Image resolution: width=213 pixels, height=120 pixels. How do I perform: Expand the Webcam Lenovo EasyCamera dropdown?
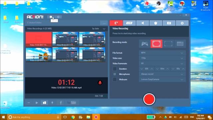[x=162, y=79]
